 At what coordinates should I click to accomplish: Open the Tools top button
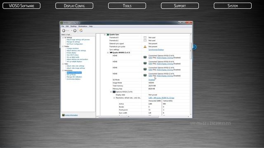pyautogui.click(x=127, y=6)
